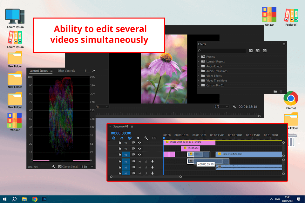Target the A1 track header
305x203 pixels.
click(x=126, y=161)
